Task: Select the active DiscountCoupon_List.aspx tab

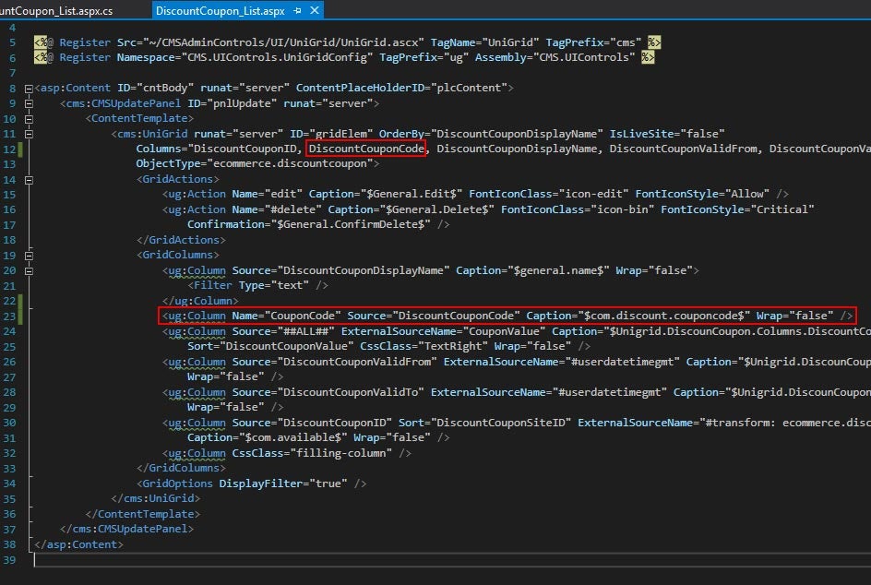Action: [221, 12]
